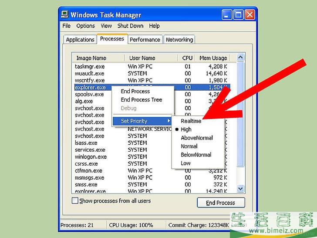The image size is (317, 238).
Task: Select the lsass.exe process row
Action: tap(152, 143)
